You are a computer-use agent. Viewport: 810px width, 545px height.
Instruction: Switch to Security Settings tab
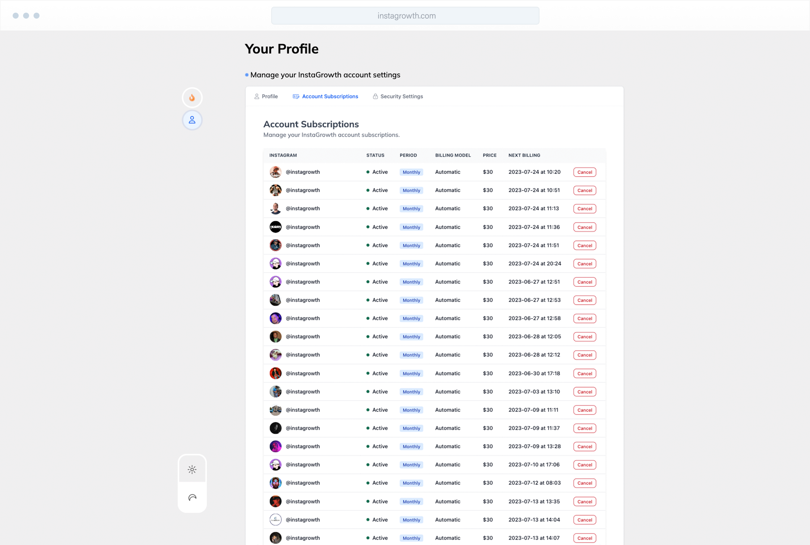tap(398, 96)
